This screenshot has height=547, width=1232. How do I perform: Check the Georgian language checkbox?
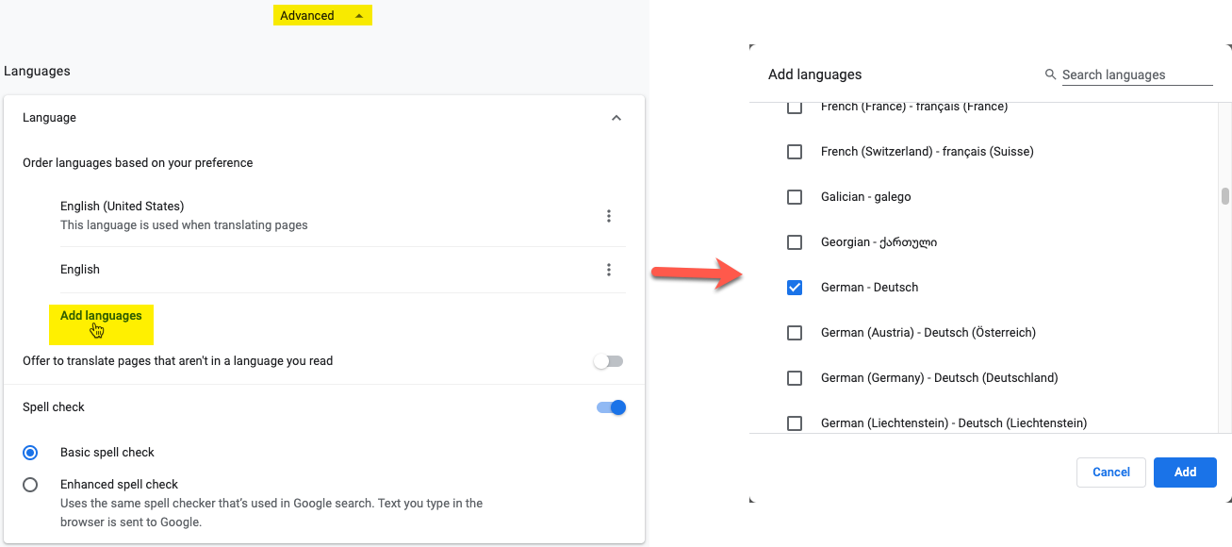click(795, 242)
